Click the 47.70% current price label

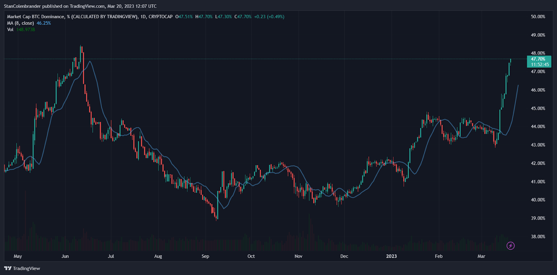tap(538, 59)
